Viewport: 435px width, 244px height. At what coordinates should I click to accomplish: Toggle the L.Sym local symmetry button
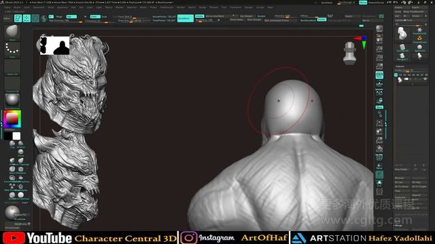click(379, 92)
